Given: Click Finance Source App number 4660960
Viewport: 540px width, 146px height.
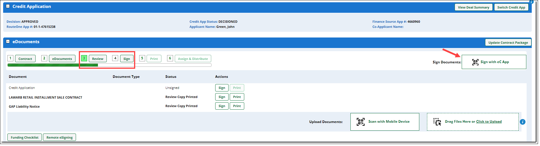Looking at the screenshot, I should (414, 22).
